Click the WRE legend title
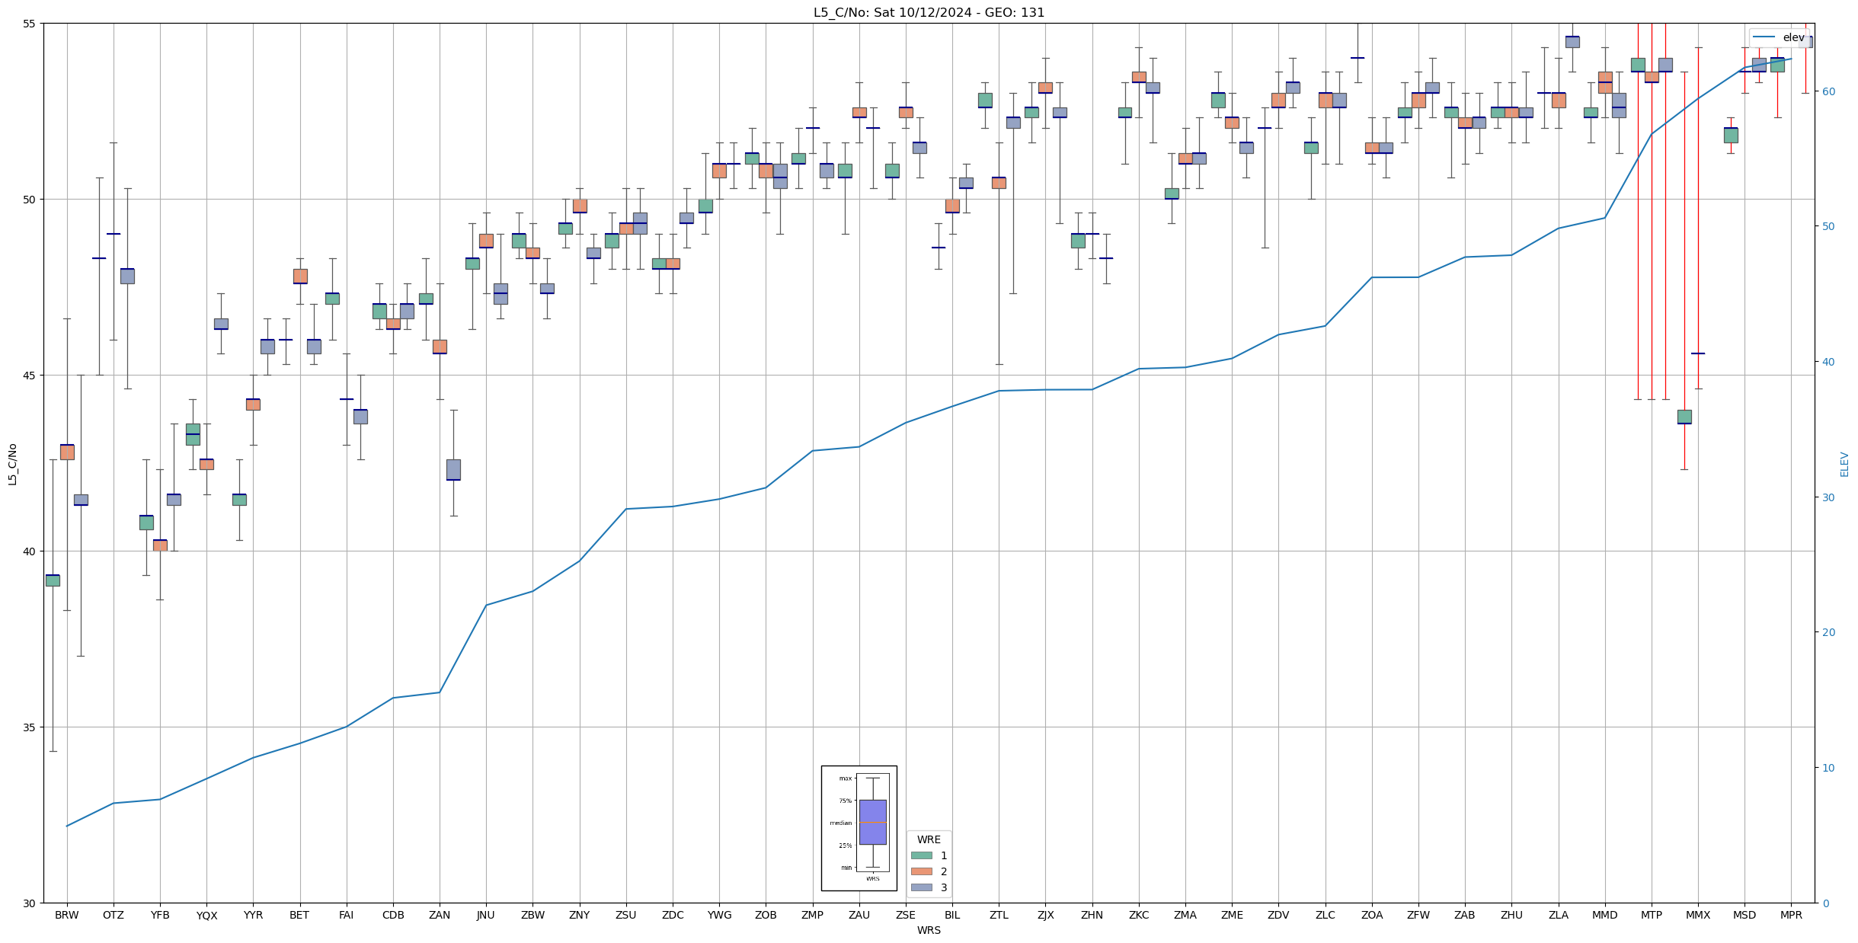Screen dimensions: 1858x943 pos(929,839)
